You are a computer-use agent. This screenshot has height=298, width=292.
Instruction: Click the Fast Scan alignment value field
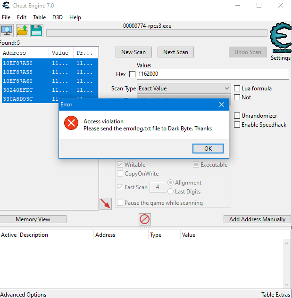[158, 187]
